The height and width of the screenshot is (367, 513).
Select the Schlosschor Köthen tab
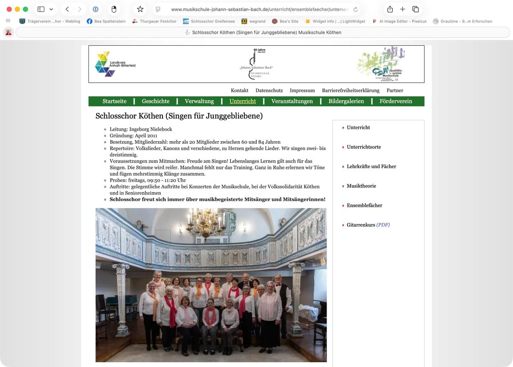pyautogui.click(x=262, y=33)
